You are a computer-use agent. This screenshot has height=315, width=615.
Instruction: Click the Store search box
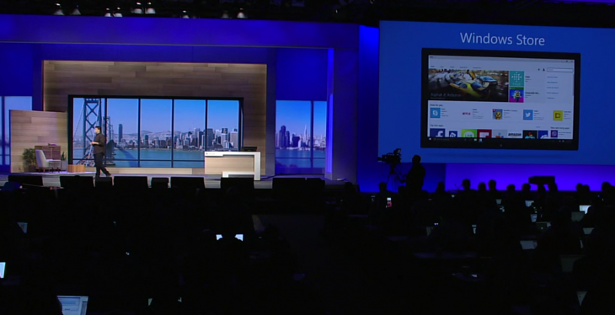[560, 70]
